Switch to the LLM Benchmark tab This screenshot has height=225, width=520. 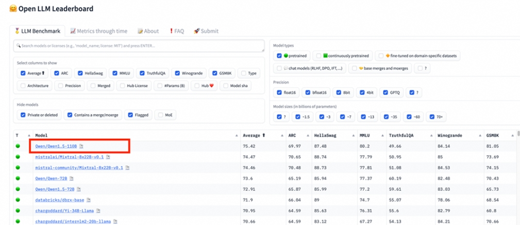coord(38,31)
